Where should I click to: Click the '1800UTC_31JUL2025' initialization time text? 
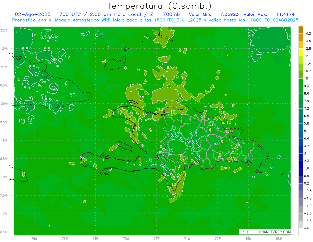coord(177,20)
